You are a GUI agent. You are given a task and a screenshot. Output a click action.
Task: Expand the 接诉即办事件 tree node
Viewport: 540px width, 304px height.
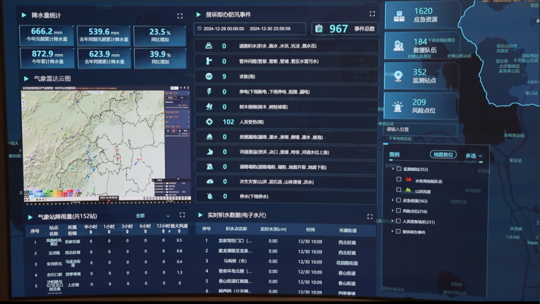[x=392, y=231]
